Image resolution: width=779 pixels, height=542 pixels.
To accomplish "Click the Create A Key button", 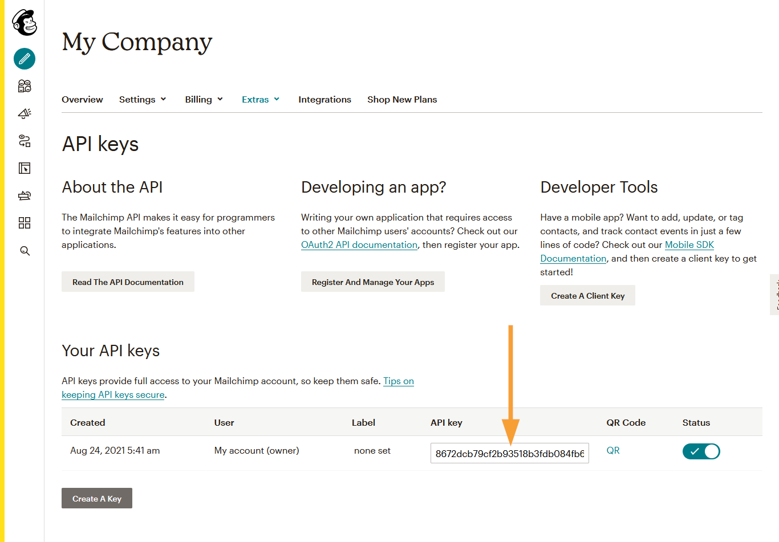I will (x=97, y=498).
